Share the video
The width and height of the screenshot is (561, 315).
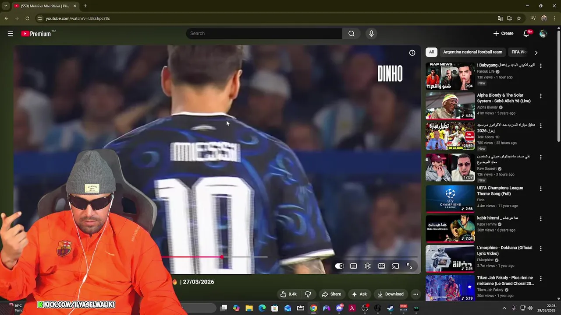(331, 294)
